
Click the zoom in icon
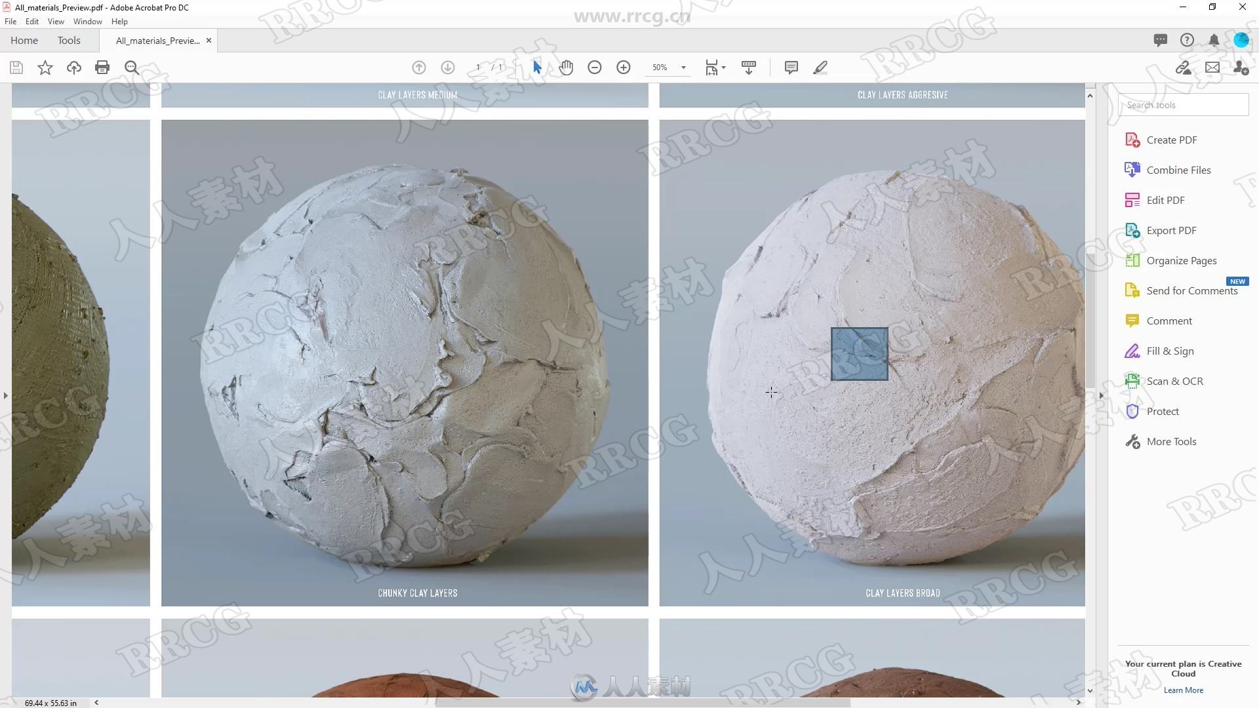[x=622, y=67]
